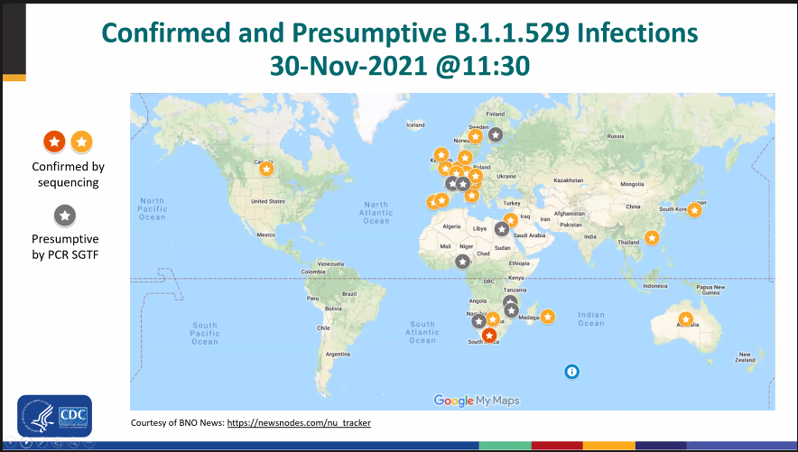Click the 'Presumptive by PCR SGTF' legend text

coord(65,246)
